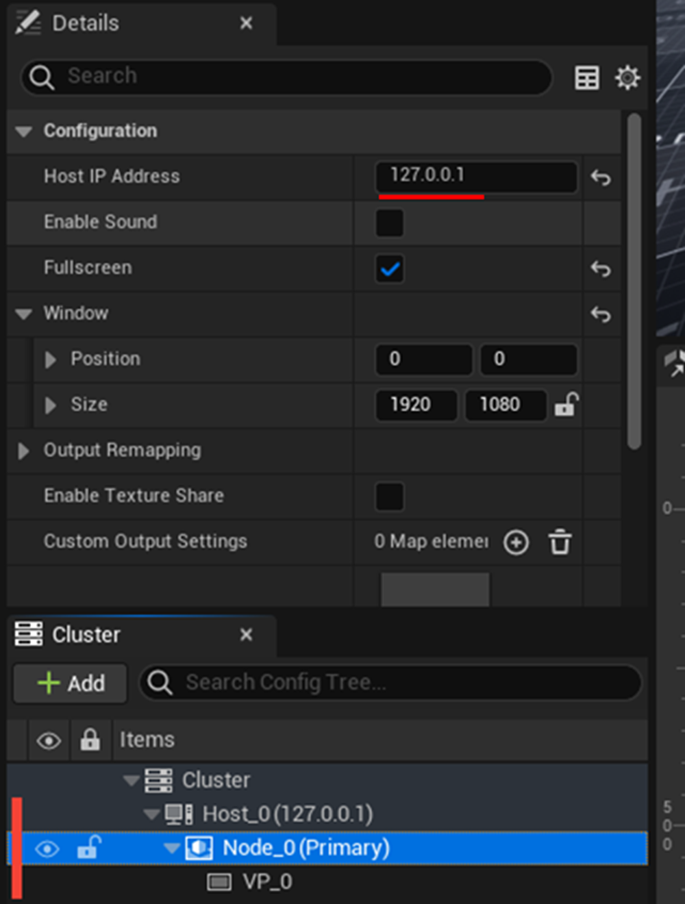Expand the Position property

50,360
